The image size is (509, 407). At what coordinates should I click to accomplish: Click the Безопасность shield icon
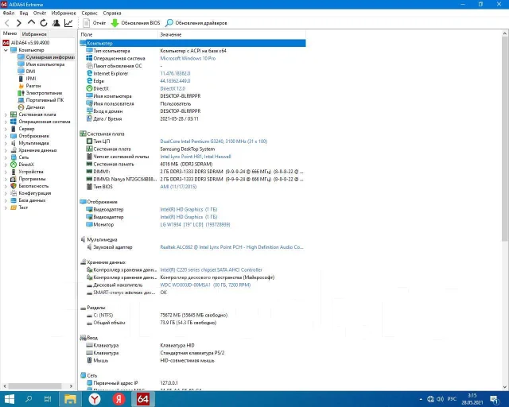pyautogui.click(x=14, y=186)
